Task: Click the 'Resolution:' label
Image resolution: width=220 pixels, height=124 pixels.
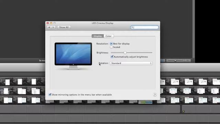Action: [102, 44]
